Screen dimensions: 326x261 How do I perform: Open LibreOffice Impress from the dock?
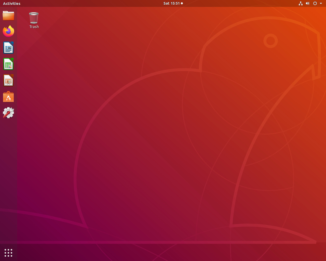[8, 80]
